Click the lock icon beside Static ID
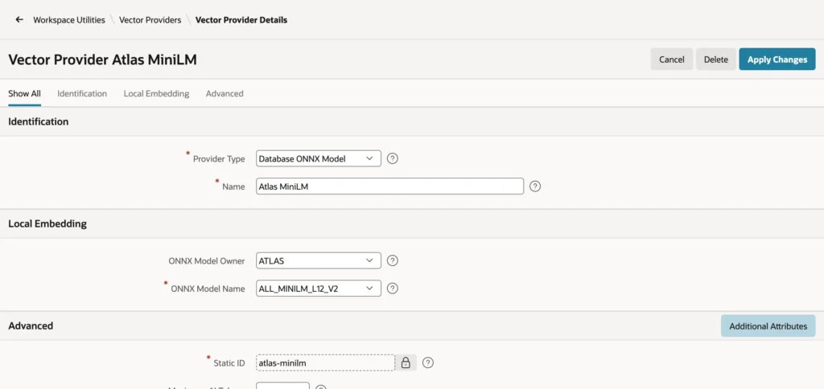 [406, 362]
